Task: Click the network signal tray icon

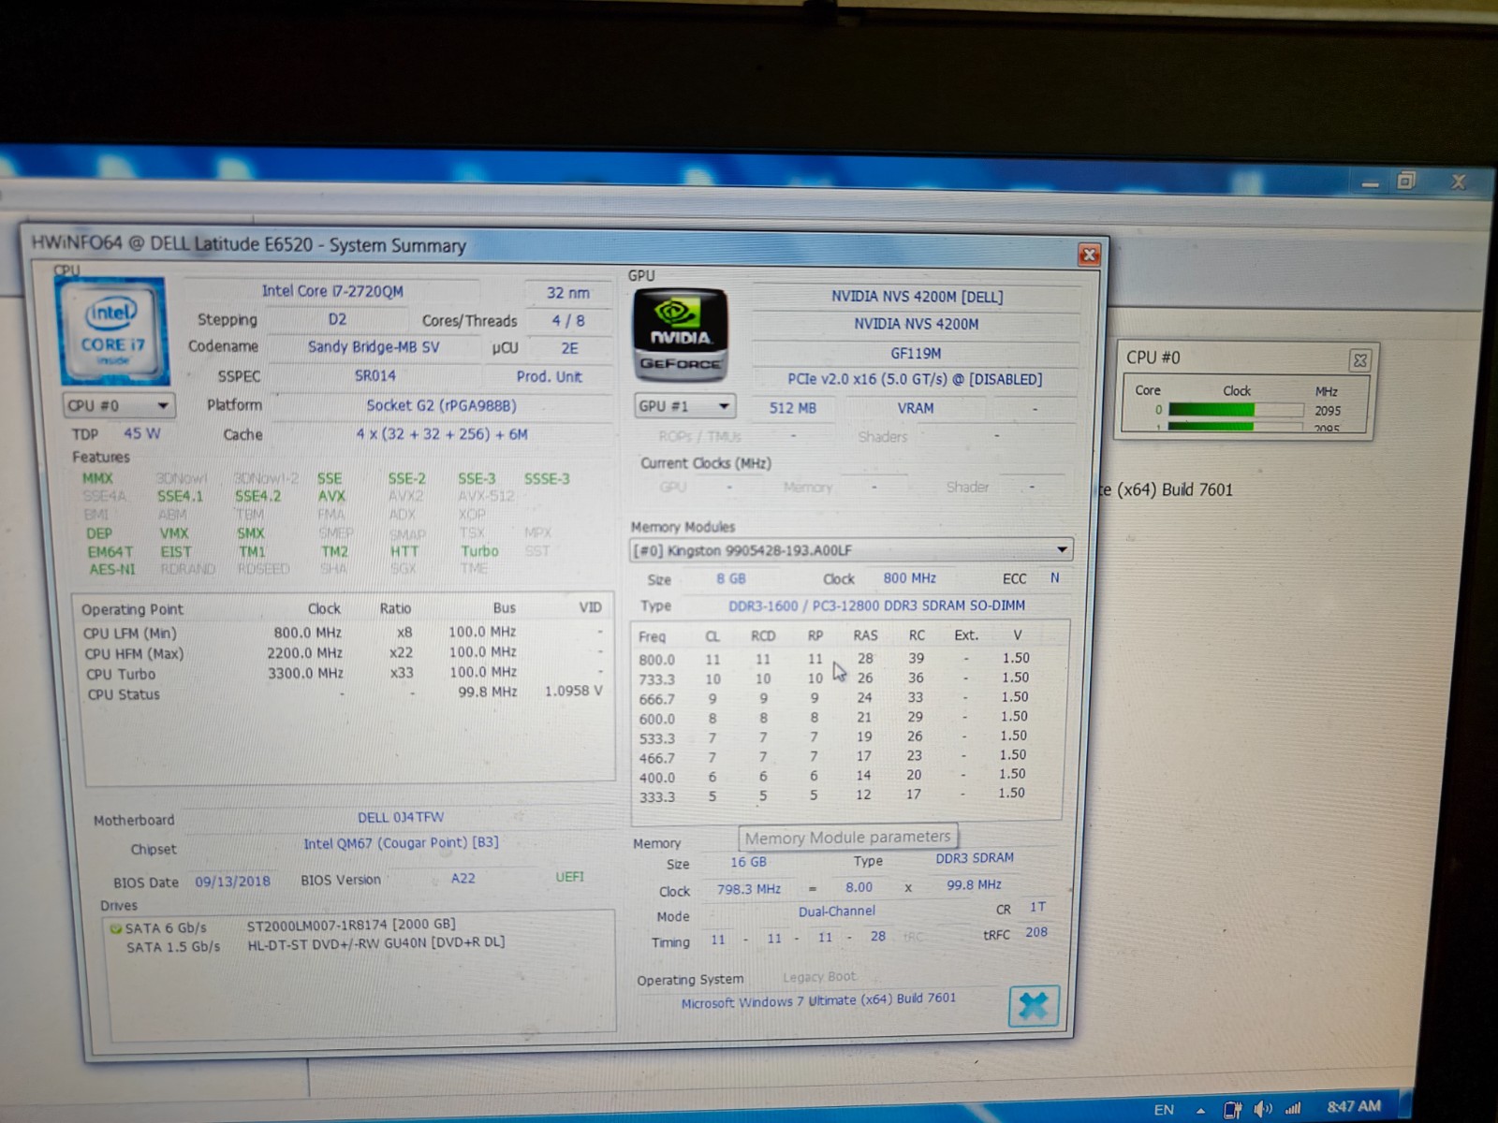Action: (x=1293, y=1108)
